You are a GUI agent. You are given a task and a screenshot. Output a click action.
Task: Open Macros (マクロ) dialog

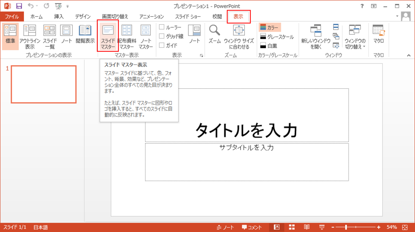[x=379, y=34]
